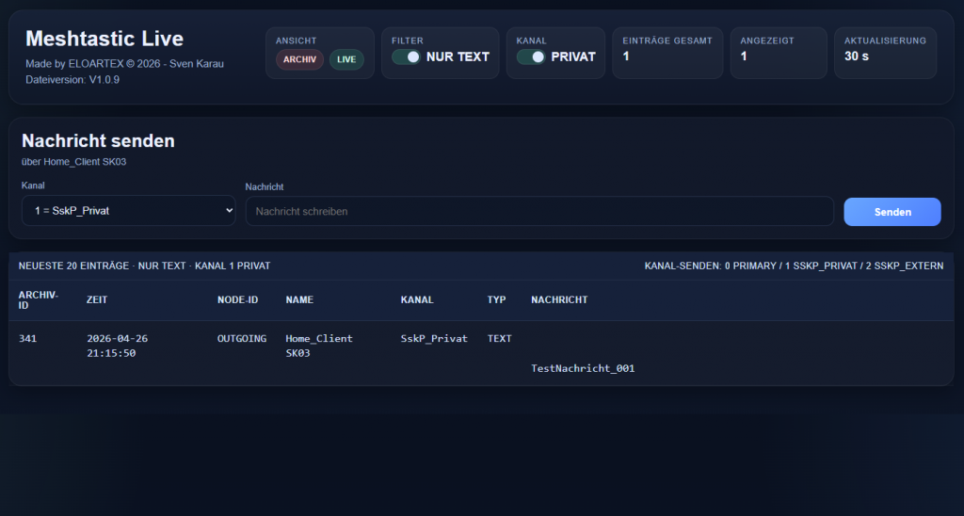Click the Einträge Gesamt counter card
Viewport: 964px width, 516px height.
667,53
